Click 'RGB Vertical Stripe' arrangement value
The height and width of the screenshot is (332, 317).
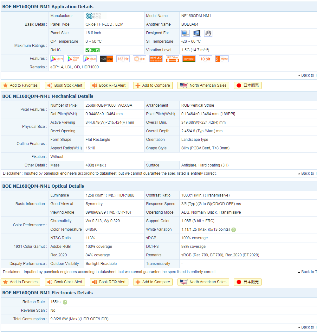point(197,105)
